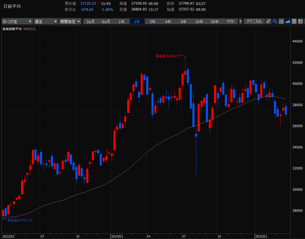The width and height of the screenshot is (305, 239).
Task: Click the 前終 37799.97 value
Action: pos(186,4)
